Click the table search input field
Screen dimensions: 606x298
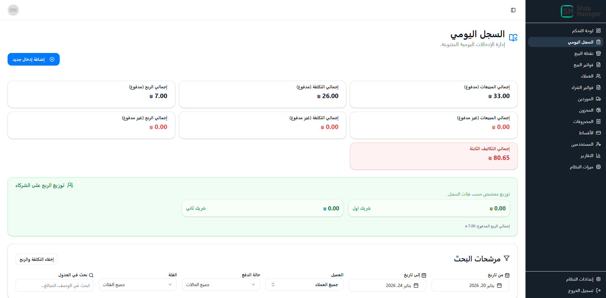pyautogui.click(x=55, y=285)
